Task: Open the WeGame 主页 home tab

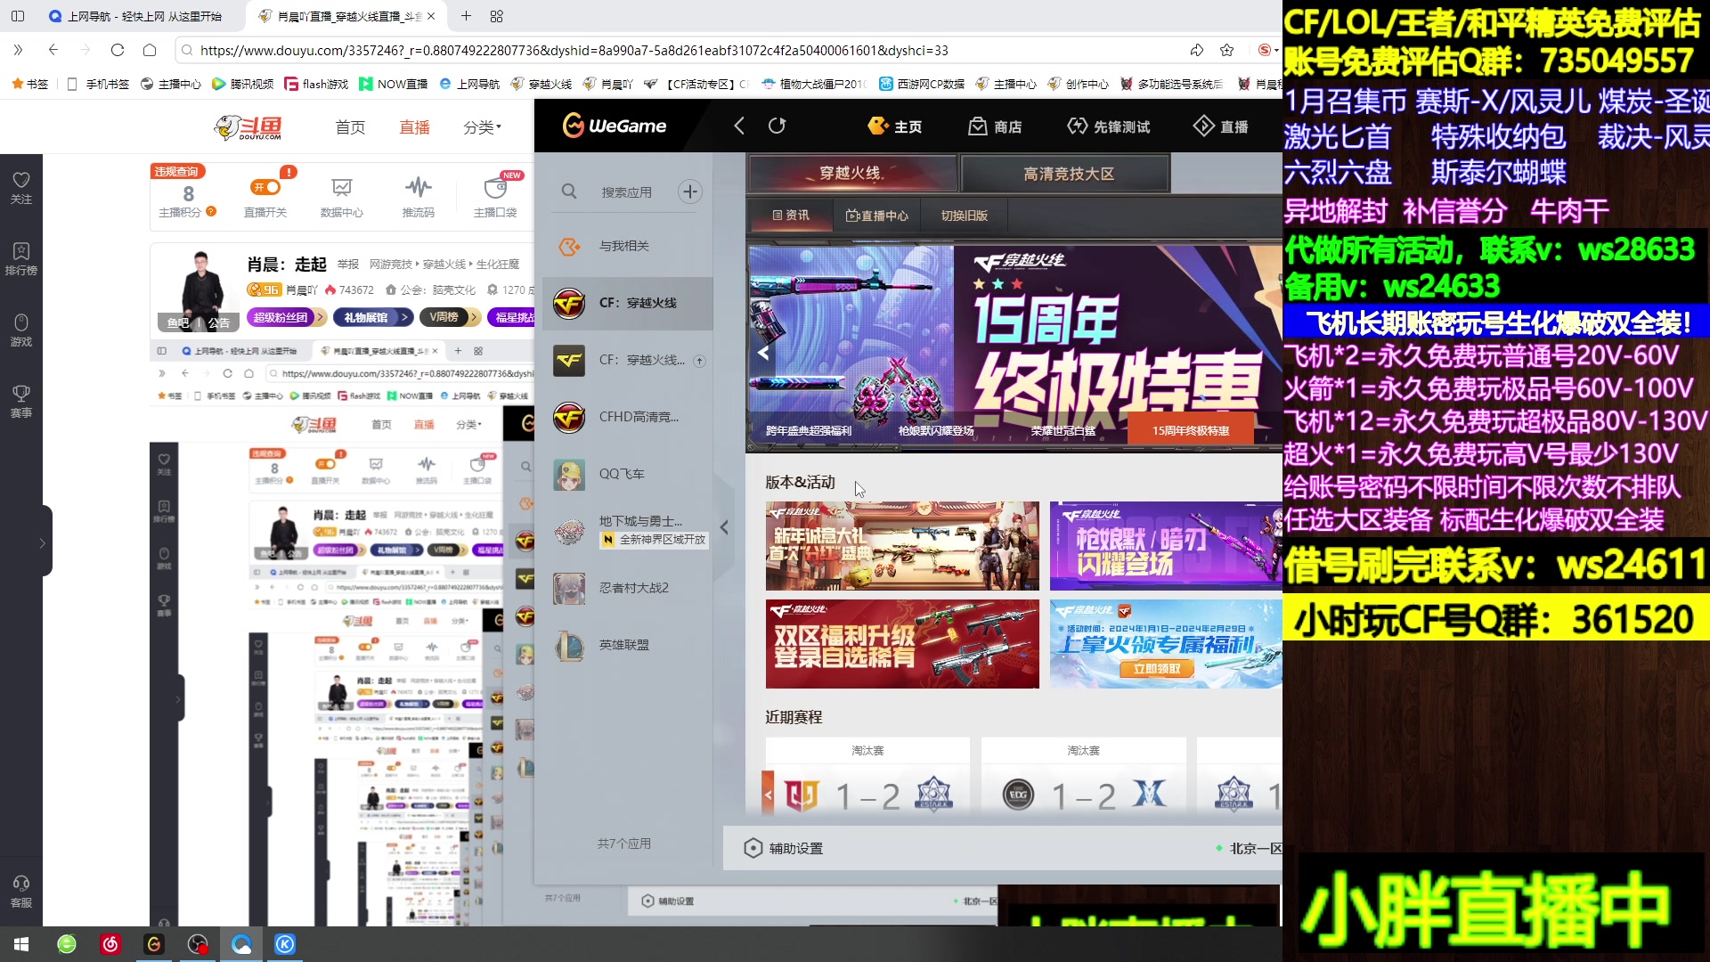Action: [x=895, y=126]
